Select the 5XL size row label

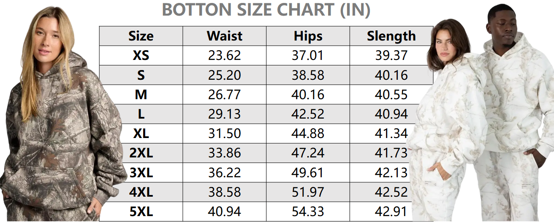[x=141, y=211]
